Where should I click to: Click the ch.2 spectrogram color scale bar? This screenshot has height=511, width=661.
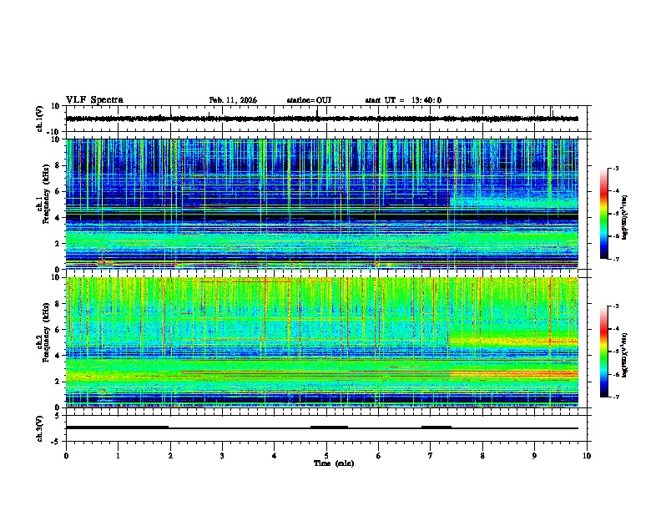[x=604, y=352]
